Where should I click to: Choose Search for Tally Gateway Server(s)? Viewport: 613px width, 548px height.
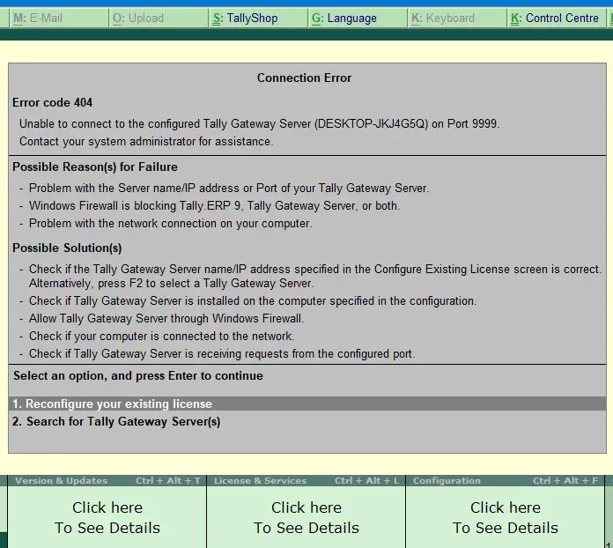coord(307,422)
